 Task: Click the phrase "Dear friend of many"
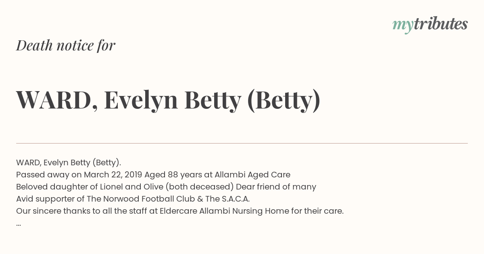click(x=276, y=187)
